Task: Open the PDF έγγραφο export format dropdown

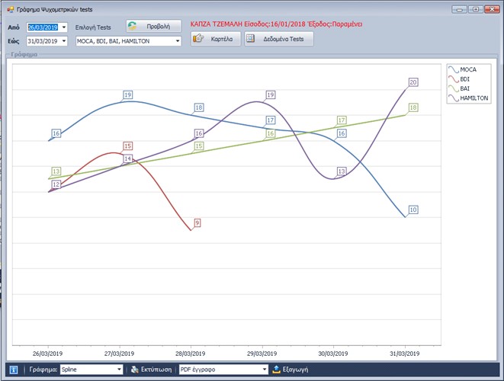Action: [265, 370]
